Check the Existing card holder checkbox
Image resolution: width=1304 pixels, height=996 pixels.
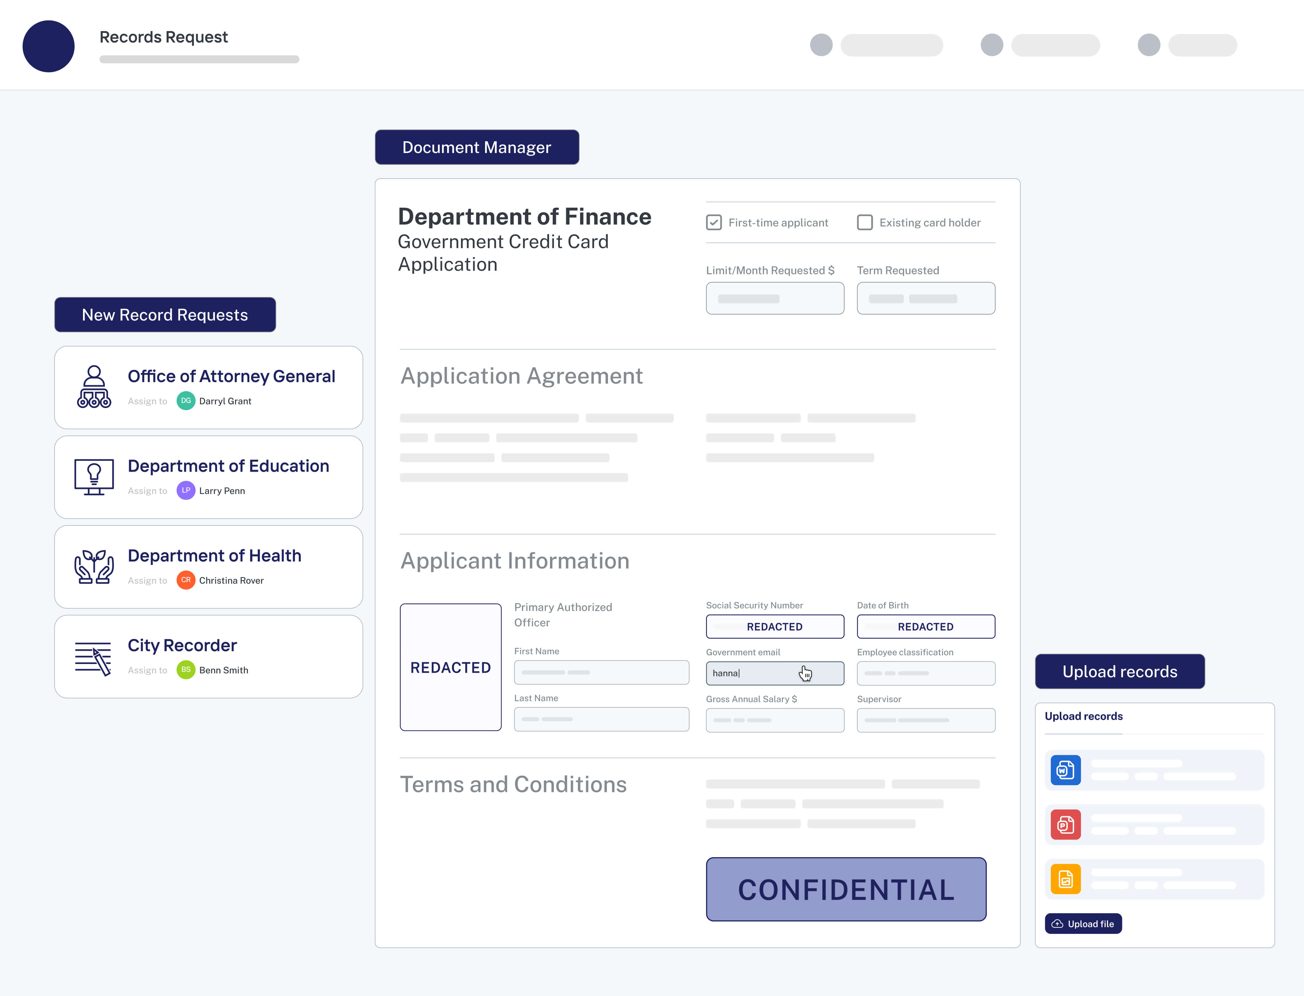point(865,222)
